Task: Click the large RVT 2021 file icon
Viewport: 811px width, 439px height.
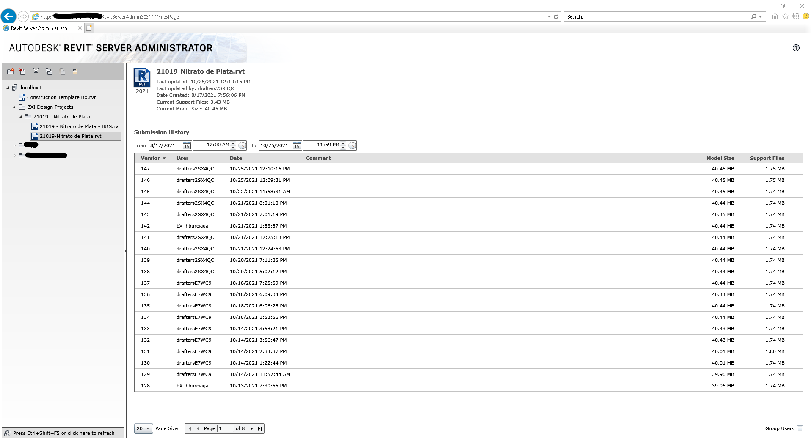Action: click(x=142, y=77)
